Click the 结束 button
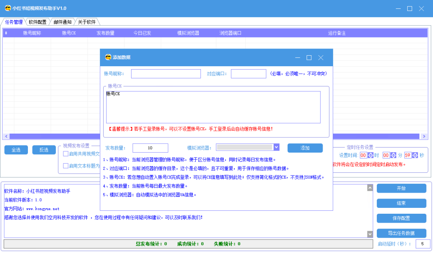Viewport: 433px width, 258px height. pyautogui.click(x=401, y=203)
